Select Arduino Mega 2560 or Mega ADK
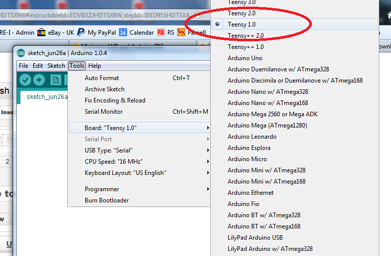The width and height of the screenshot is (391, 256). pos(295,114)
